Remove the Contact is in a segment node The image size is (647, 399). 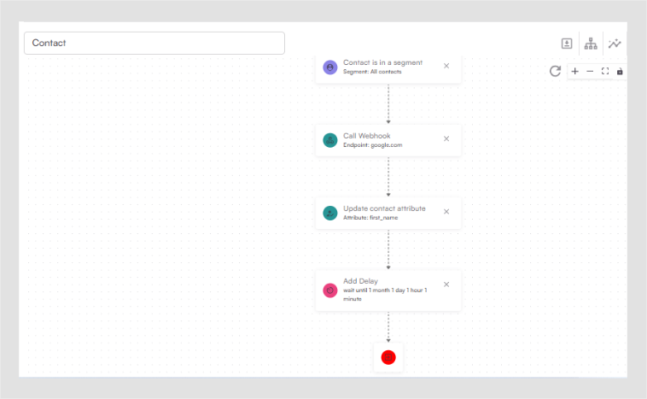pos(446,66)
